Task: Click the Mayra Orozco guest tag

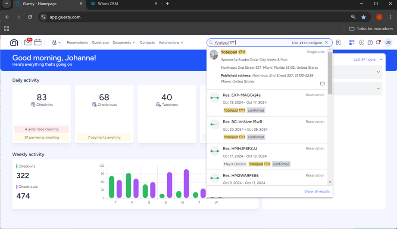Action: point(235,164)
